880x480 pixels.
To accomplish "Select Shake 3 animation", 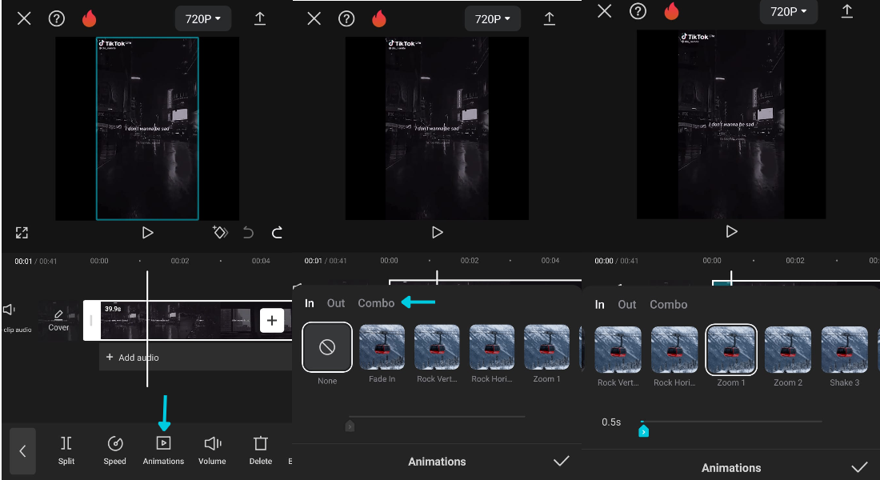I will (845, 357).
